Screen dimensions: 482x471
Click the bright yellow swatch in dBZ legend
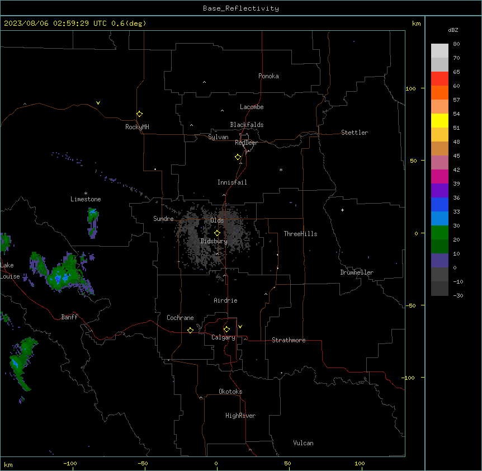pyautogui.click(x=440, y=120)
